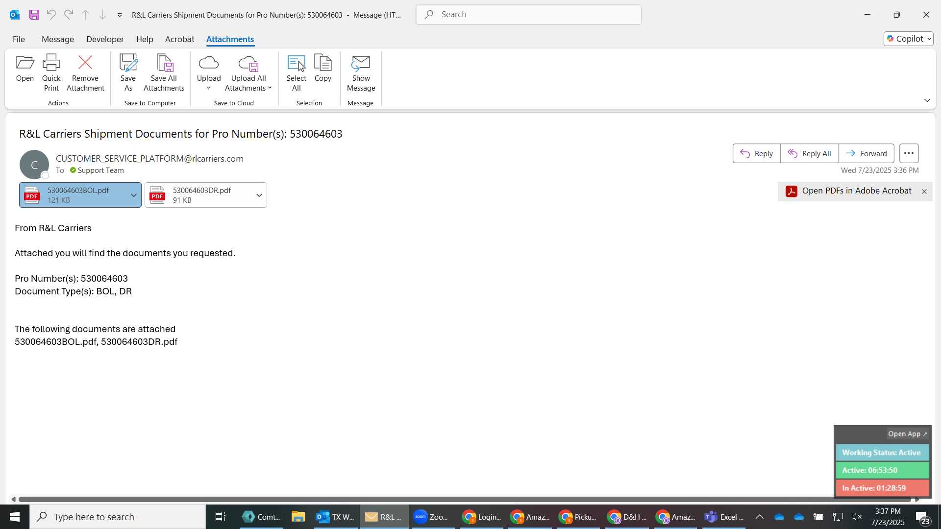
Task: Click the Active: 06:53:50 timer bar
Action: click(x=882, y=470)
